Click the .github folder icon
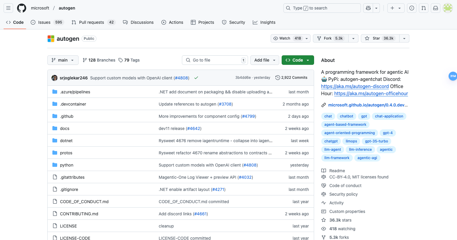Screen dimensions: 457x240 (x=55, y=116)
